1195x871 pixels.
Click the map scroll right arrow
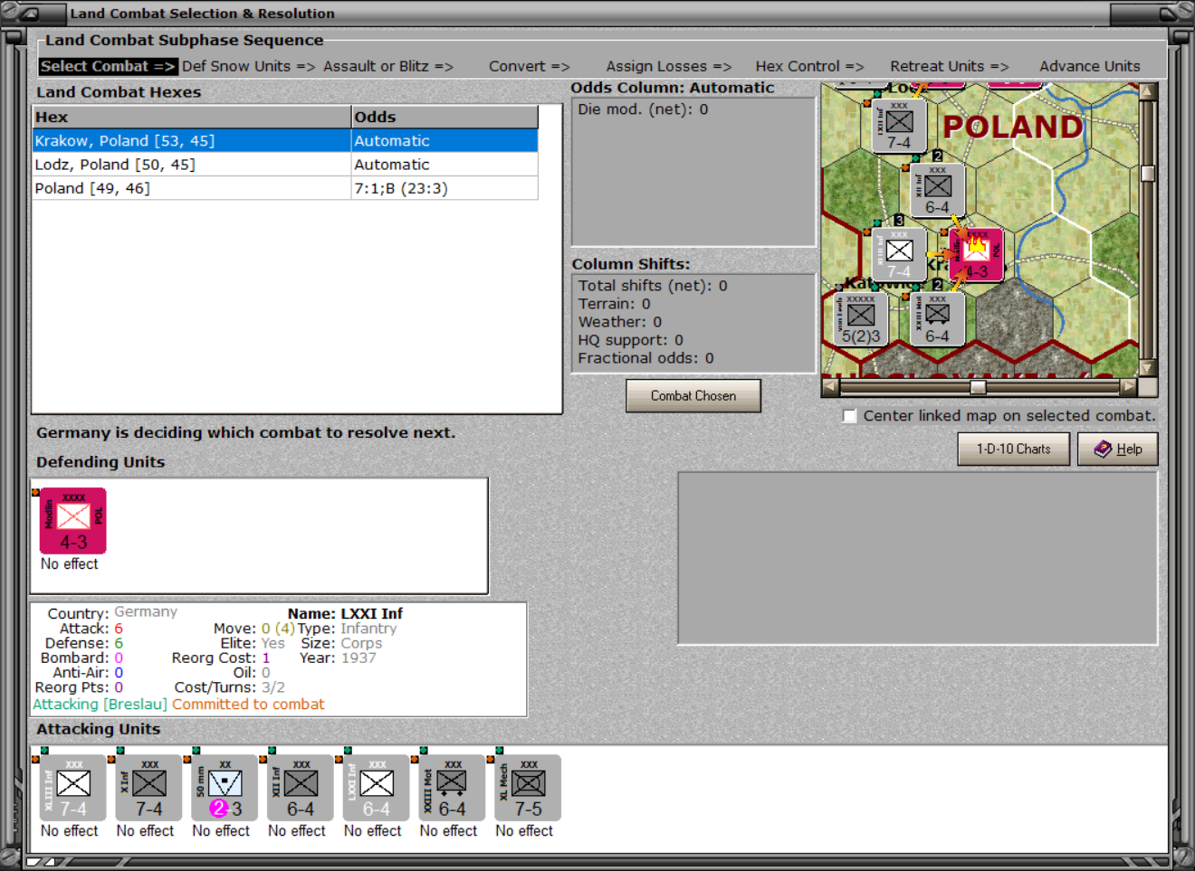click(x=1128, y=387)
